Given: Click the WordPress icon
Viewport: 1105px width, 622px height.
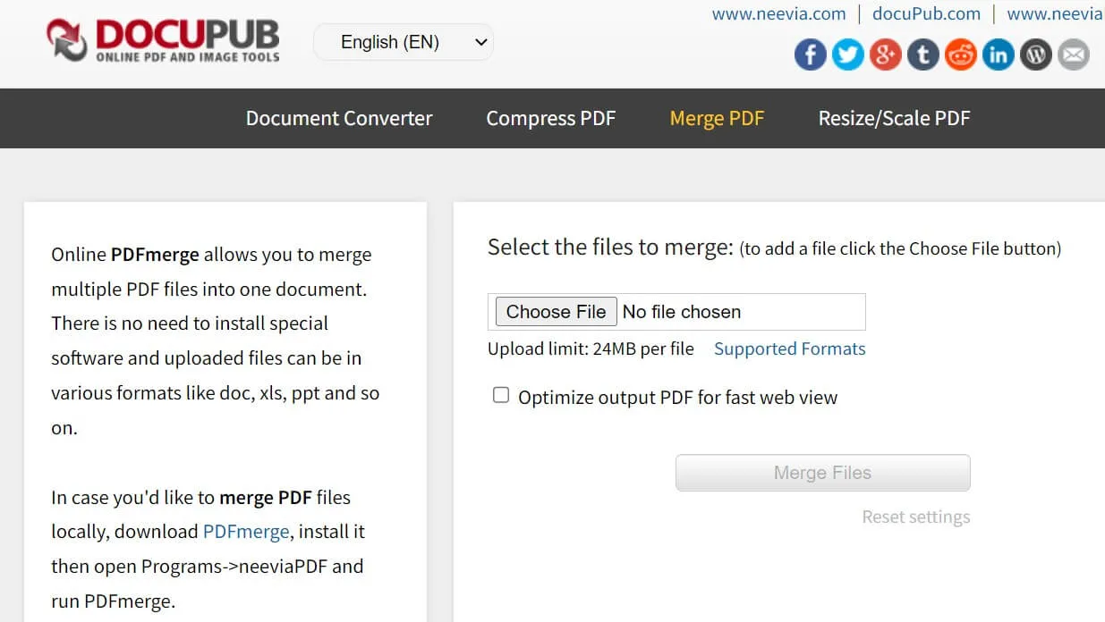Looking at the screenshot, I should click(x=1035, y=55).
